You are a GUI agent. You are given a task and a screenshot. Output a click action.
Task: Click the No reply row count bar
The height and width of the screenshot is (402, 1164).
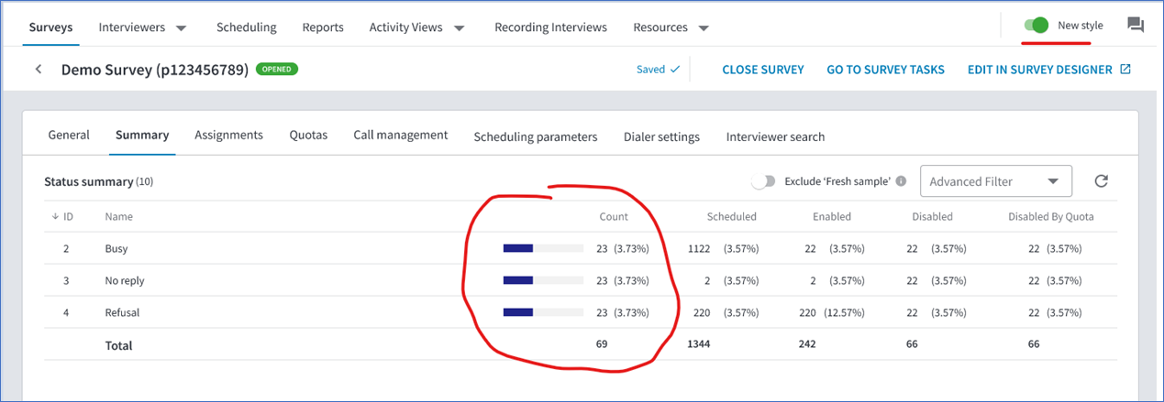[x=543, y=280]
